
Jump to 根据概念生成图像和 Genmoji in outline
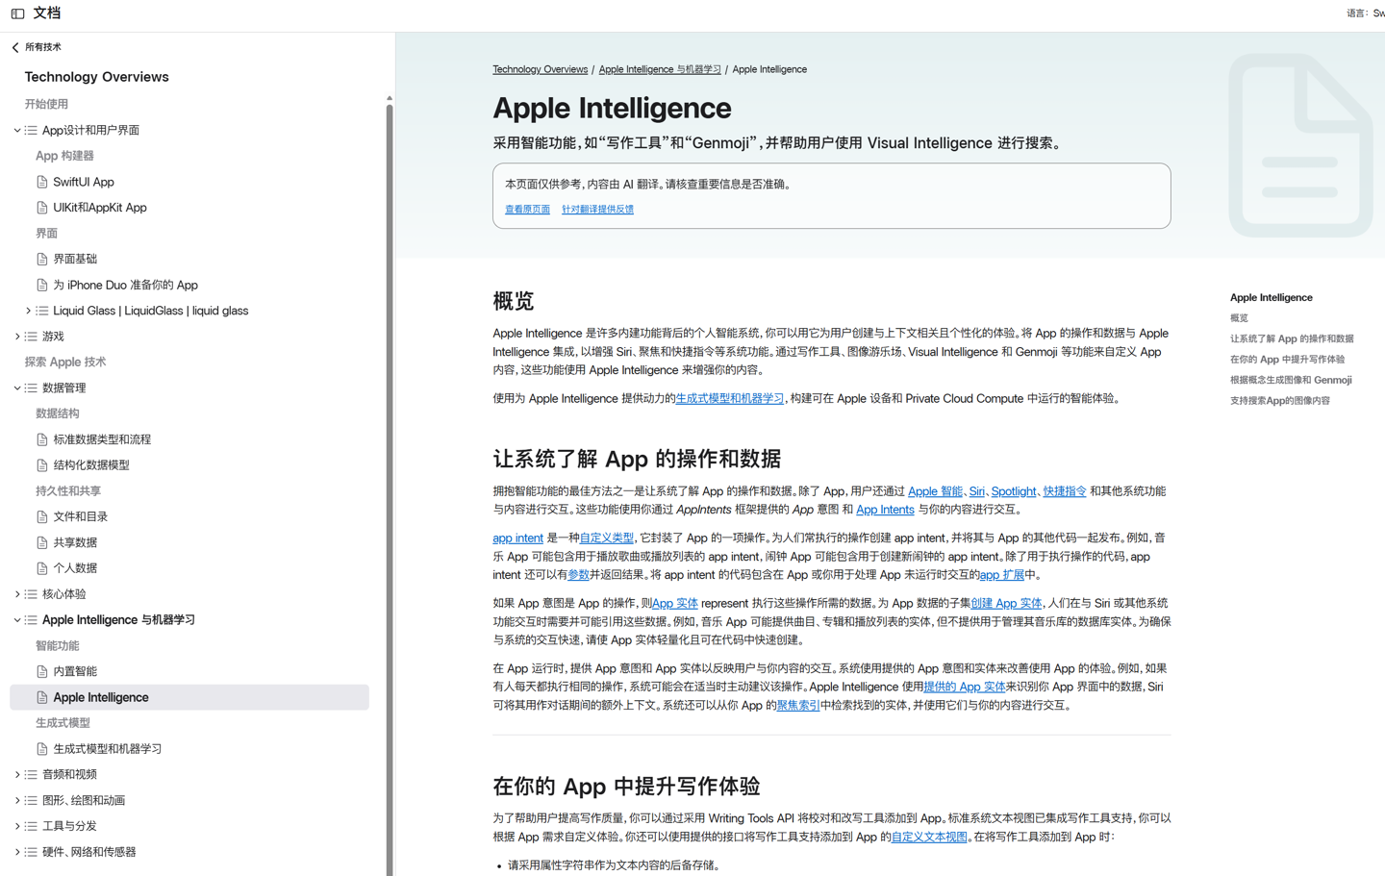click(x=1291, y=380)
